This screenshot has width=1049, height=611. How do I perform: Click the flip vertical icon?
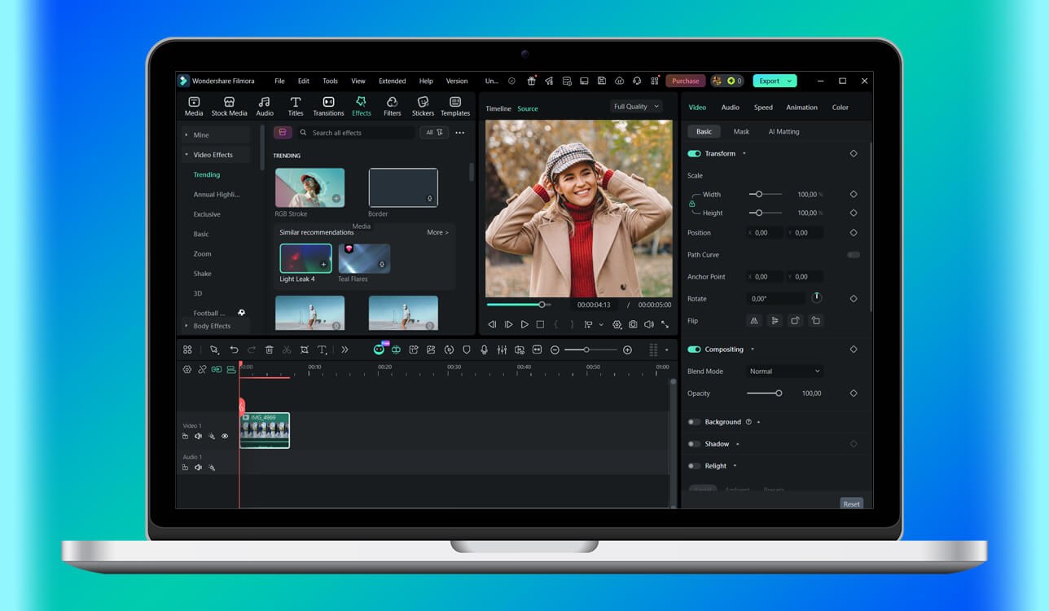[x=775, y=321]
